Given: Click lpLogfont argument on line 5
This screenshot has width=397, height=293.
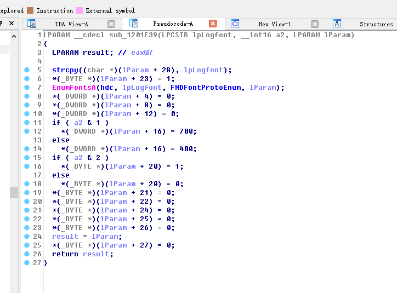Looking at the screenshot, I should [x=203, y=70].
